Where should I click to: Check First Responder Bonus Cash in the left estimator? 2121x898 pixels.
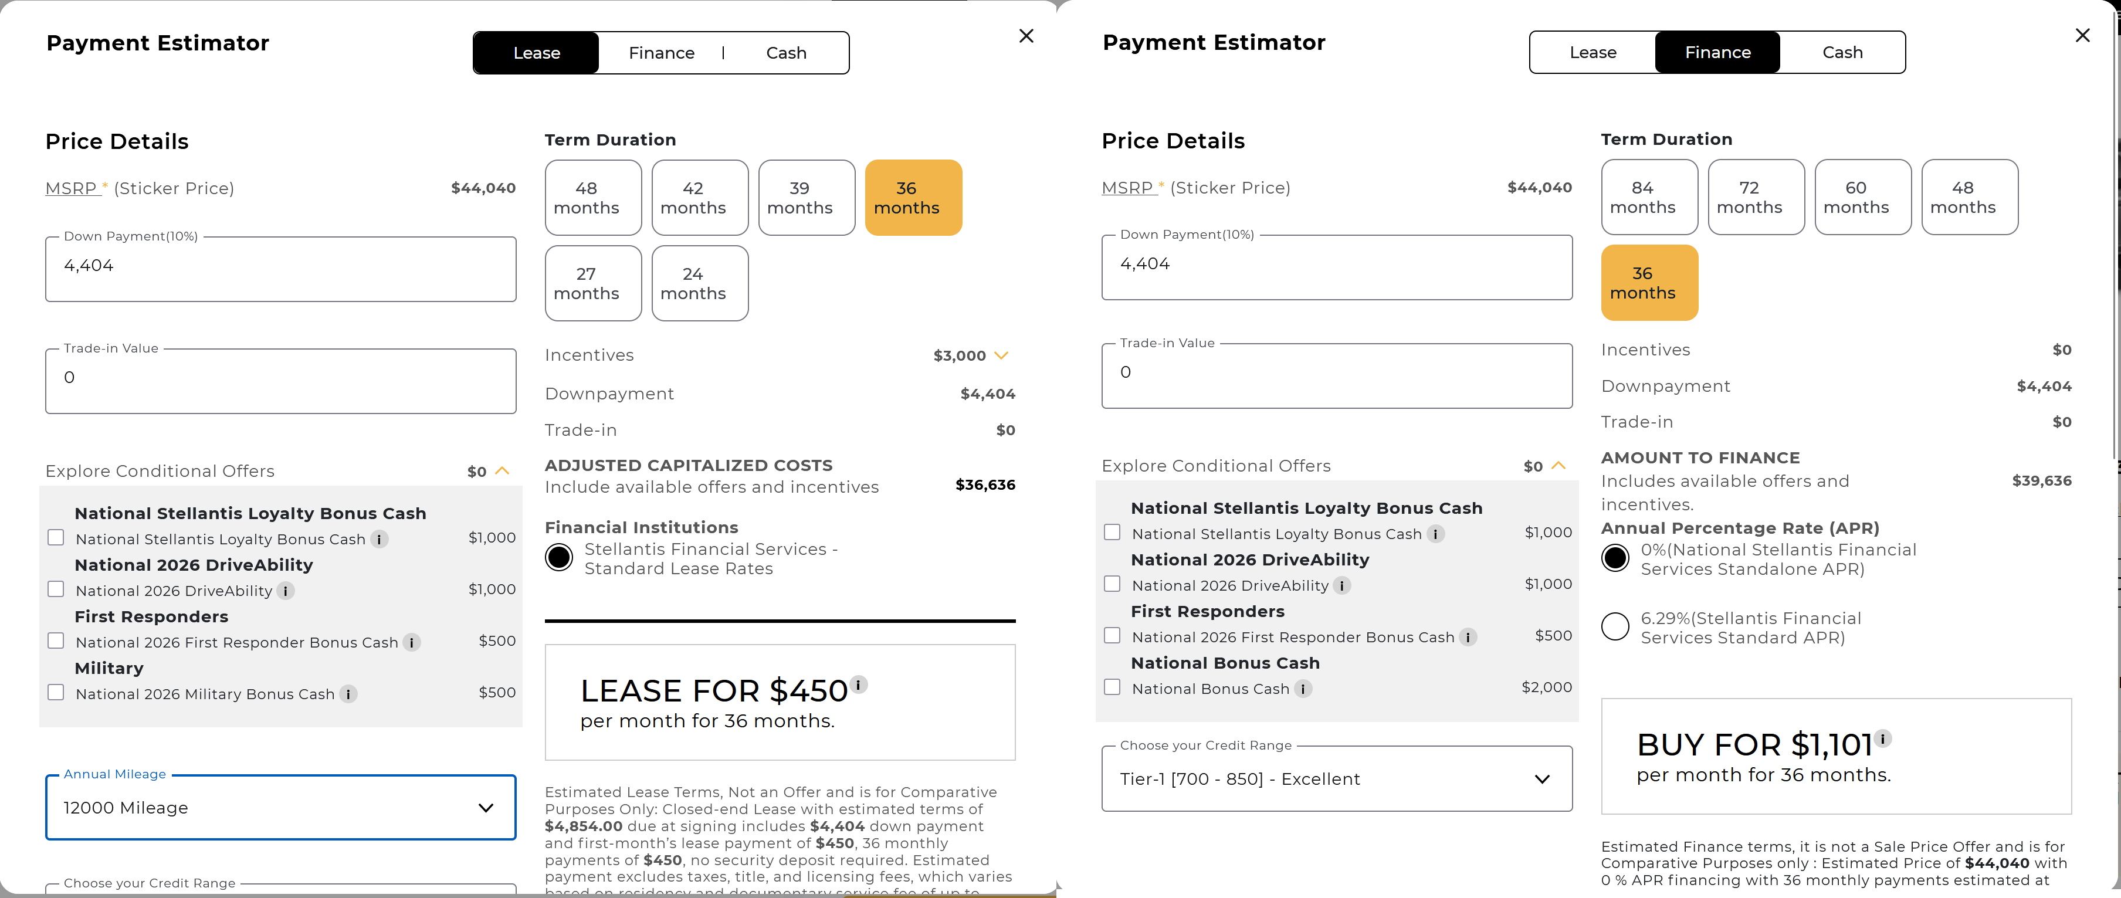[56, 641]
